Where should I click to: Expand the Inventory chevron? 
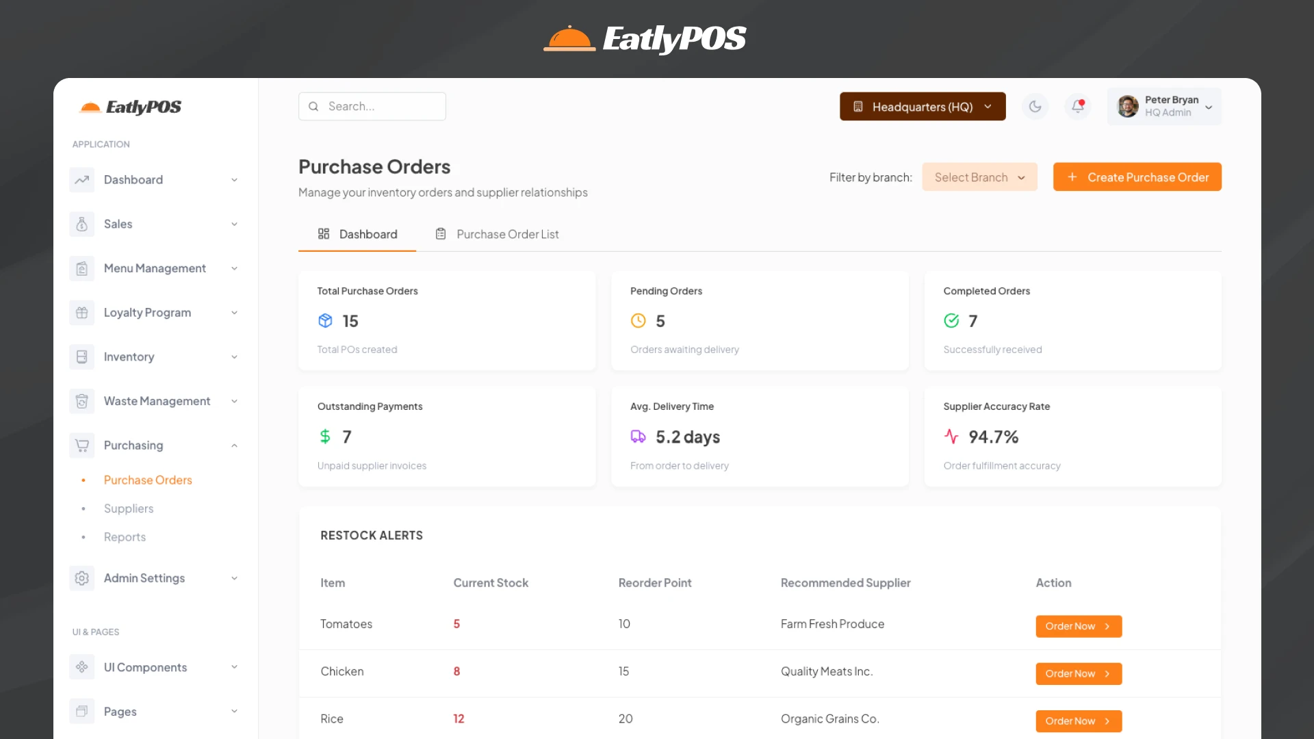234,356
